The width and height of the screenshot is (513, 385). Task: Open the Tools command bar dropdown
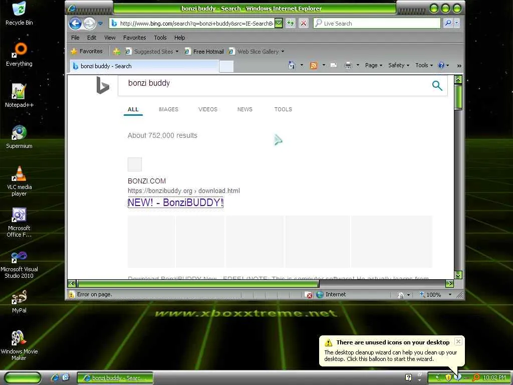pos(424,65)
